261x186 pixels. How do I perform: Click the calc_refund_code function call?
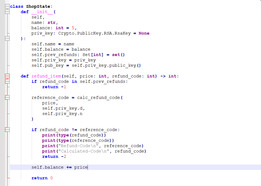click(x=98, y=98)
